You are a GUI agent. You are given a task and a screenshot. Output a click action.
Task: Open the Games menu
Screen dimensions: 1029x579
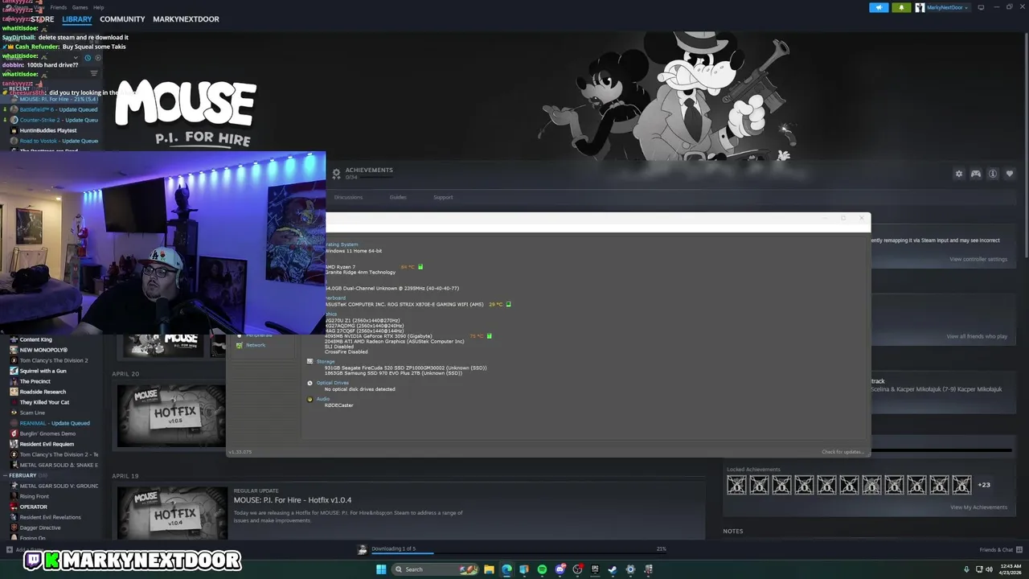80,7
